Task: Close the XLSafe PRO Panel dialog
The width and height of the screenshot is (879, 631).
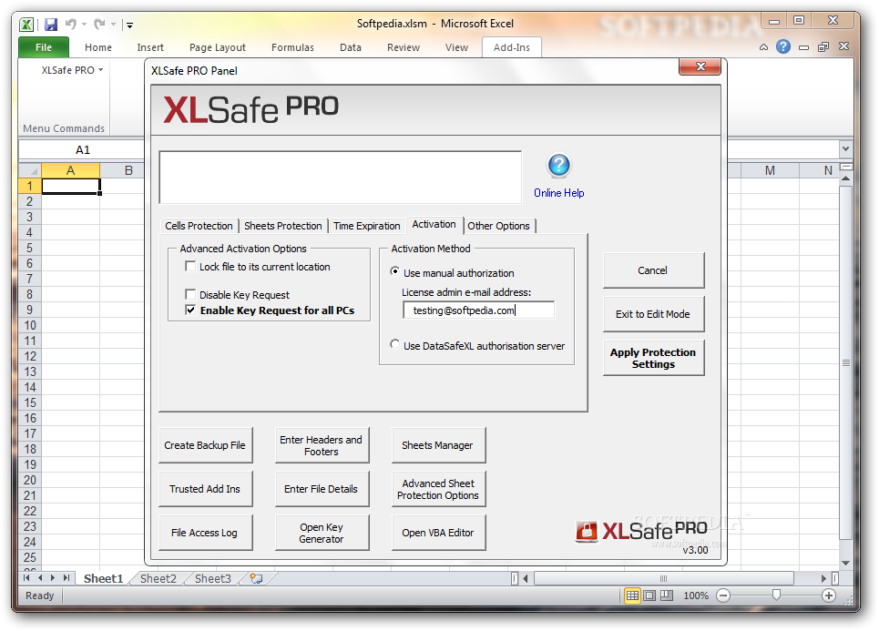Action: click(x=700, y=66)
